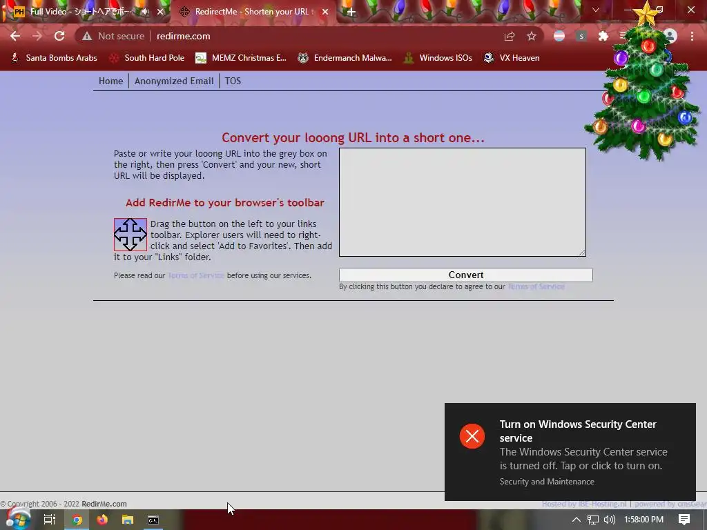Open the Anonymized Email page

coord(174,81)
